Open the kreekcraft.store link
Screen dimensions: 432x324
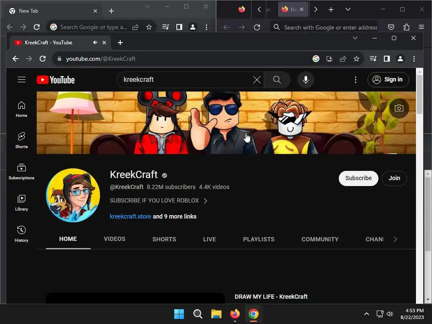tap(130, 216)
